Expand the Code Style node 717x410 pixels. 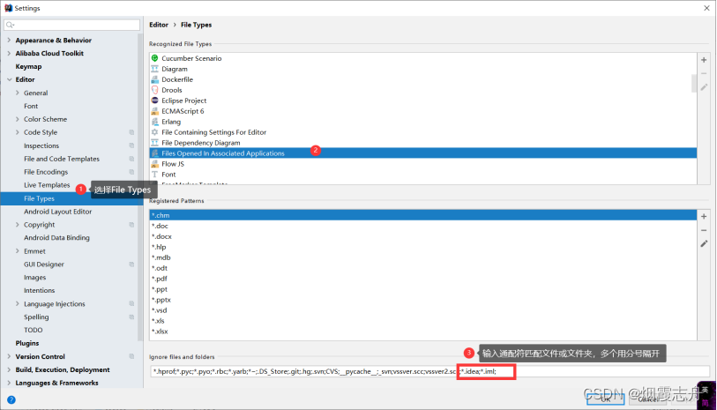(18, 132)
